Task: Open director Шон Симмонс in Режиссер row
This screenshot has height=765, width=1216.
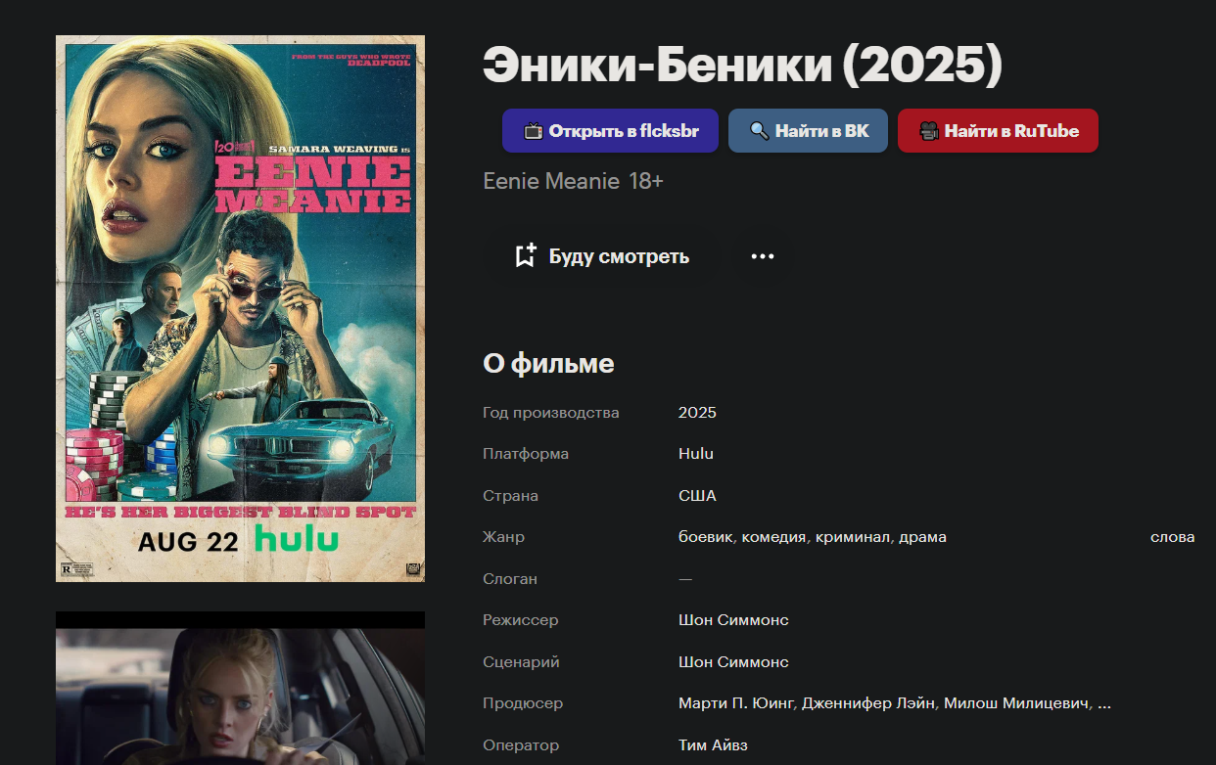Action: click(x=733, y=620)
